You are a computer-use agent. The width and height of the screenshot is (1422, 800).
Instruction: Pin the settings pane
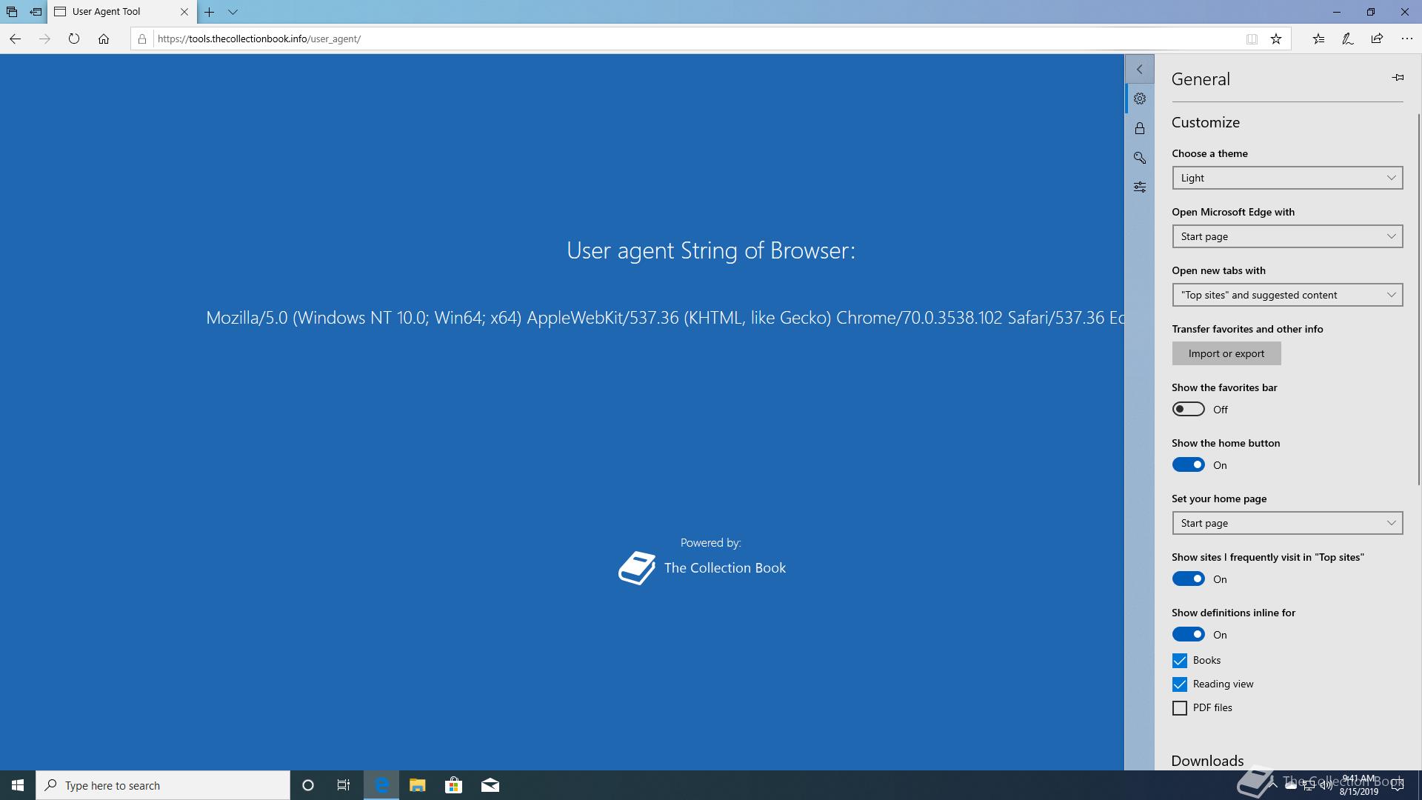pyautogui.click(x=1398, y=78)
